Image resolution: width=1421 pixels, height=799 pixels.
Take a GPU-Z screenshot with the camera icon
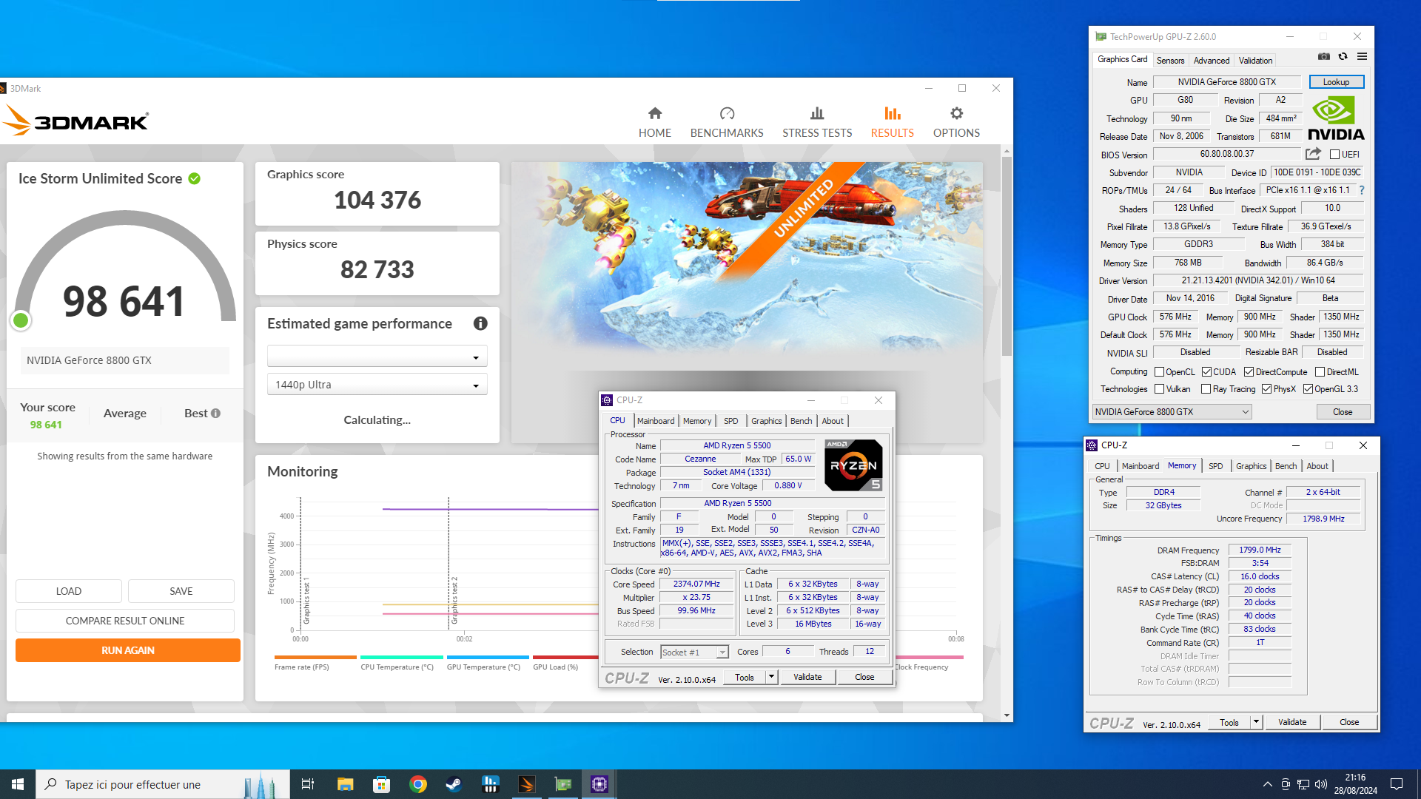click(1324, 56)
